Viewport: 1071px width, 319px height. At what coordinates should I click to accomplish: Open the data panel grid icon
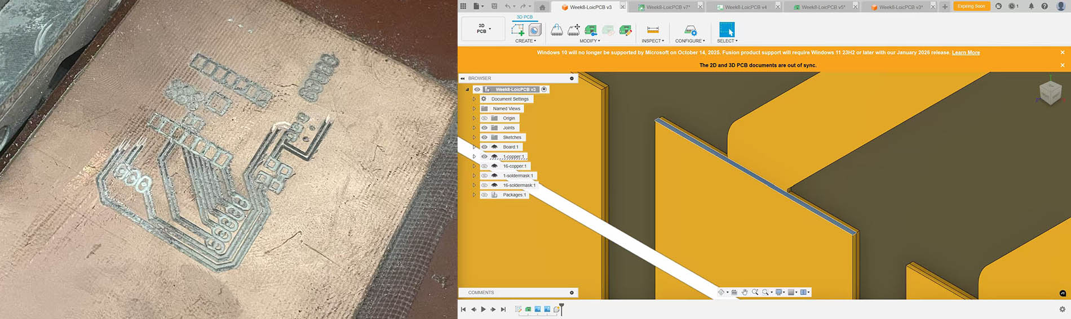tap(463, 6)
